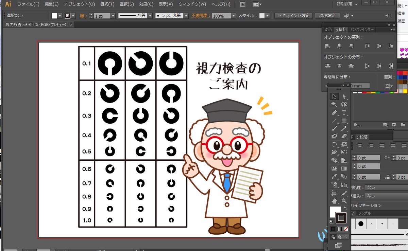
Task: Click the 環境設定 button
Action: coord(327,16)
